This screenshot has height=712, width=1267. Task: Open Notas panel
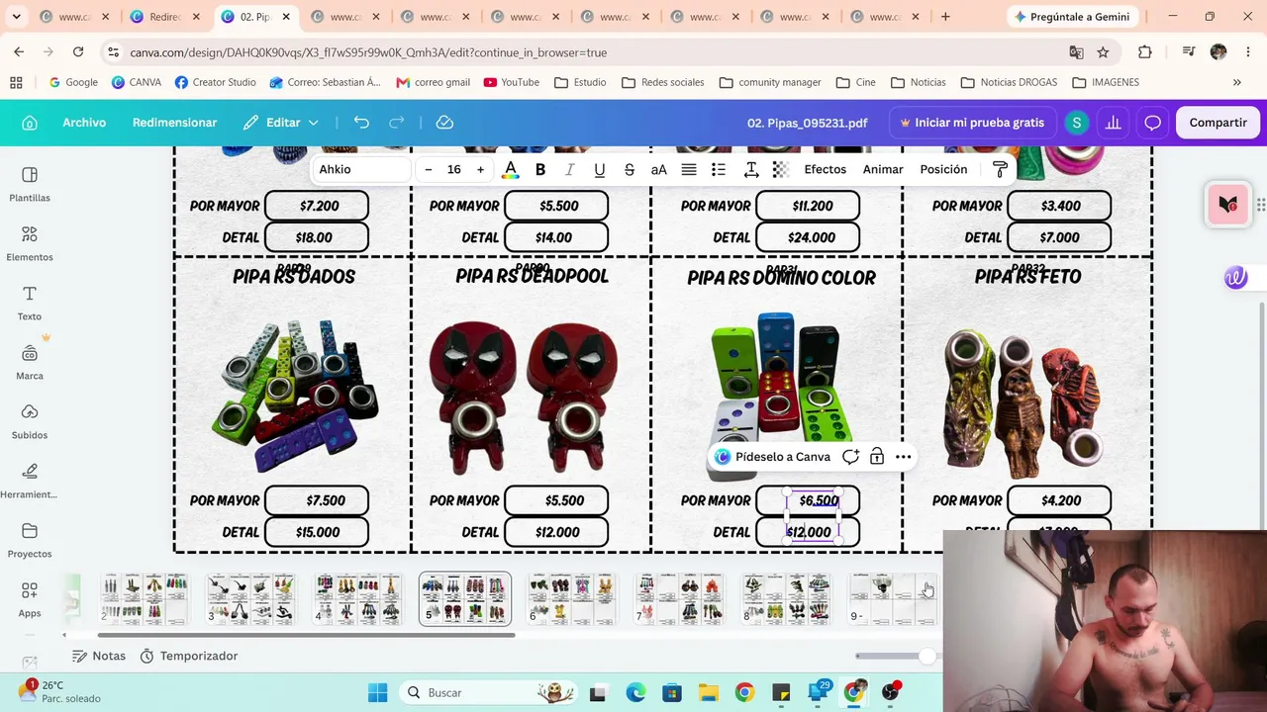pos(99,656)
